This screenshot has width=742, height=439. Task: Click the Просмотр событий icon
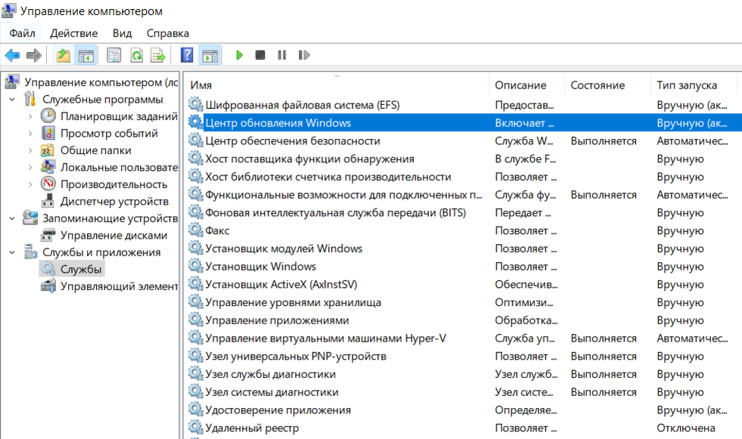pos(48,133)
